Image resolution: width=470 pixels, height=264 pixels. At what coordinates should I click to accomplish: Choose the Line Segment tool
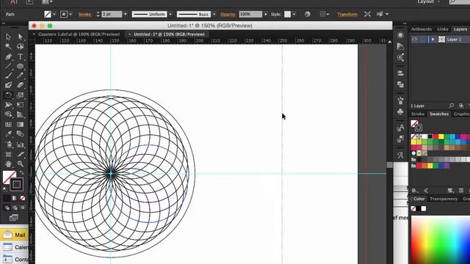8,66
